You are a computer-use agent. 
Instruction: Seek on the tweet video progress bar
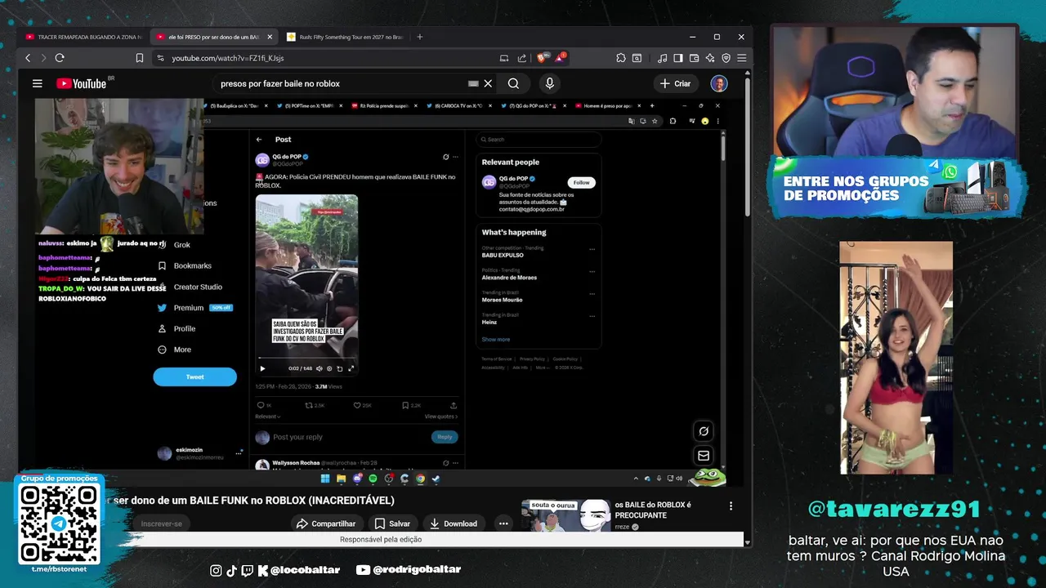click(x=306, y=358)
